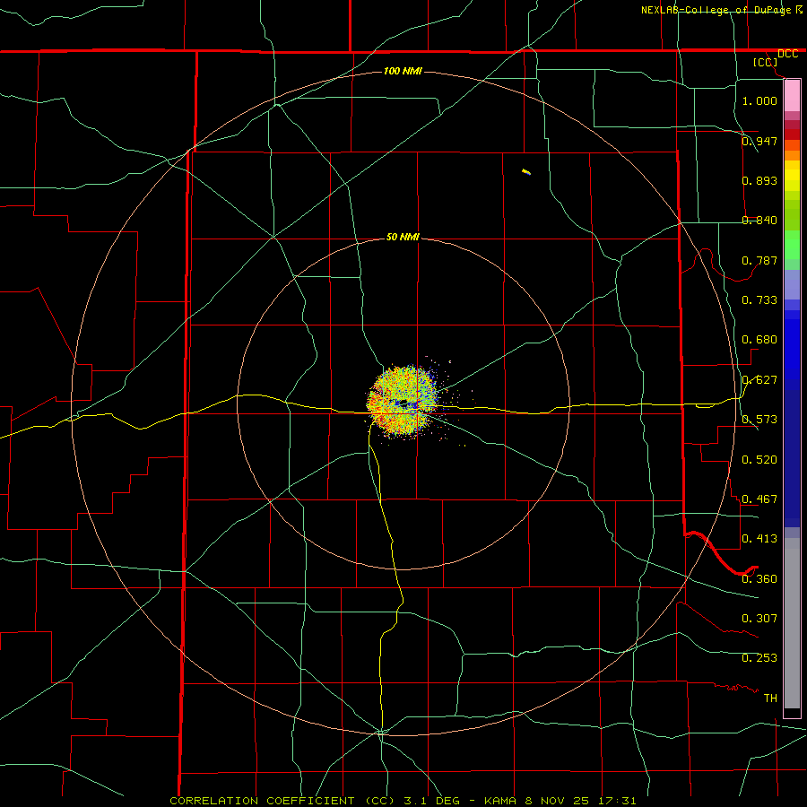Select the 0.307 scale value

(759, 619)
